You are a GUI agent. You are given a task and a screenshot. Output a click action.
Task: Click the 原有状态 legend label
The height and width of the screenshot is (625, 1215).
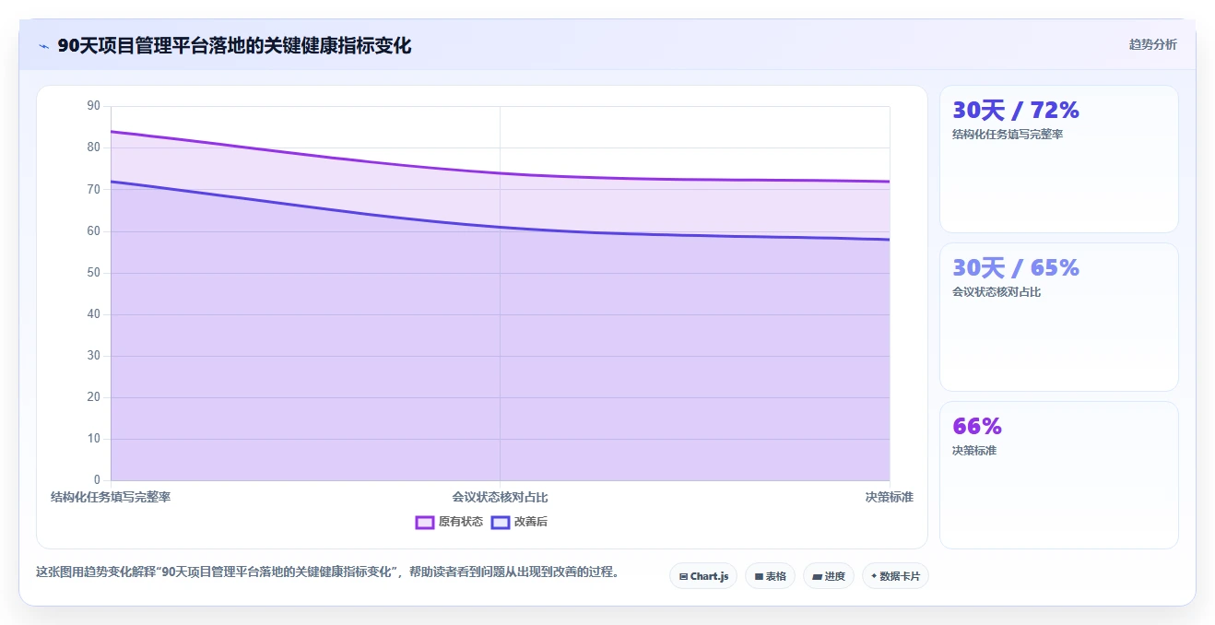point(460,522)
